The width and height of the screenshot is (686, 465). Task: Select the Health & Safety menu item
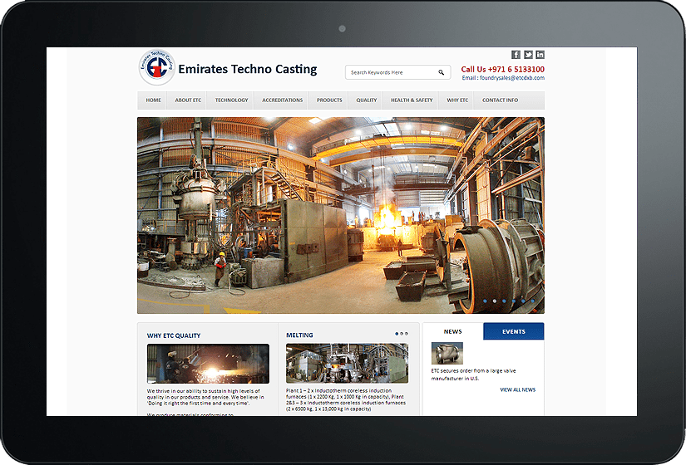(x=412, y=100)
